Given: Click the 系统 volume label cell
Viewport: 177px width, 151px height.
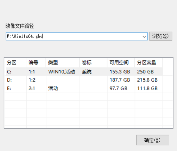Looking at the screenshot, I should [x=86, y=72].
